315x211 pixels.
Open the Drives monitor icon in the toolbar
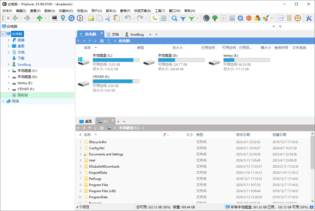[54, 18]
